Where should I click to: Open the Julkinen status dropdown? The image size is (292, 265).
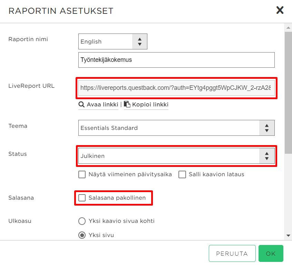pos(176,156)
